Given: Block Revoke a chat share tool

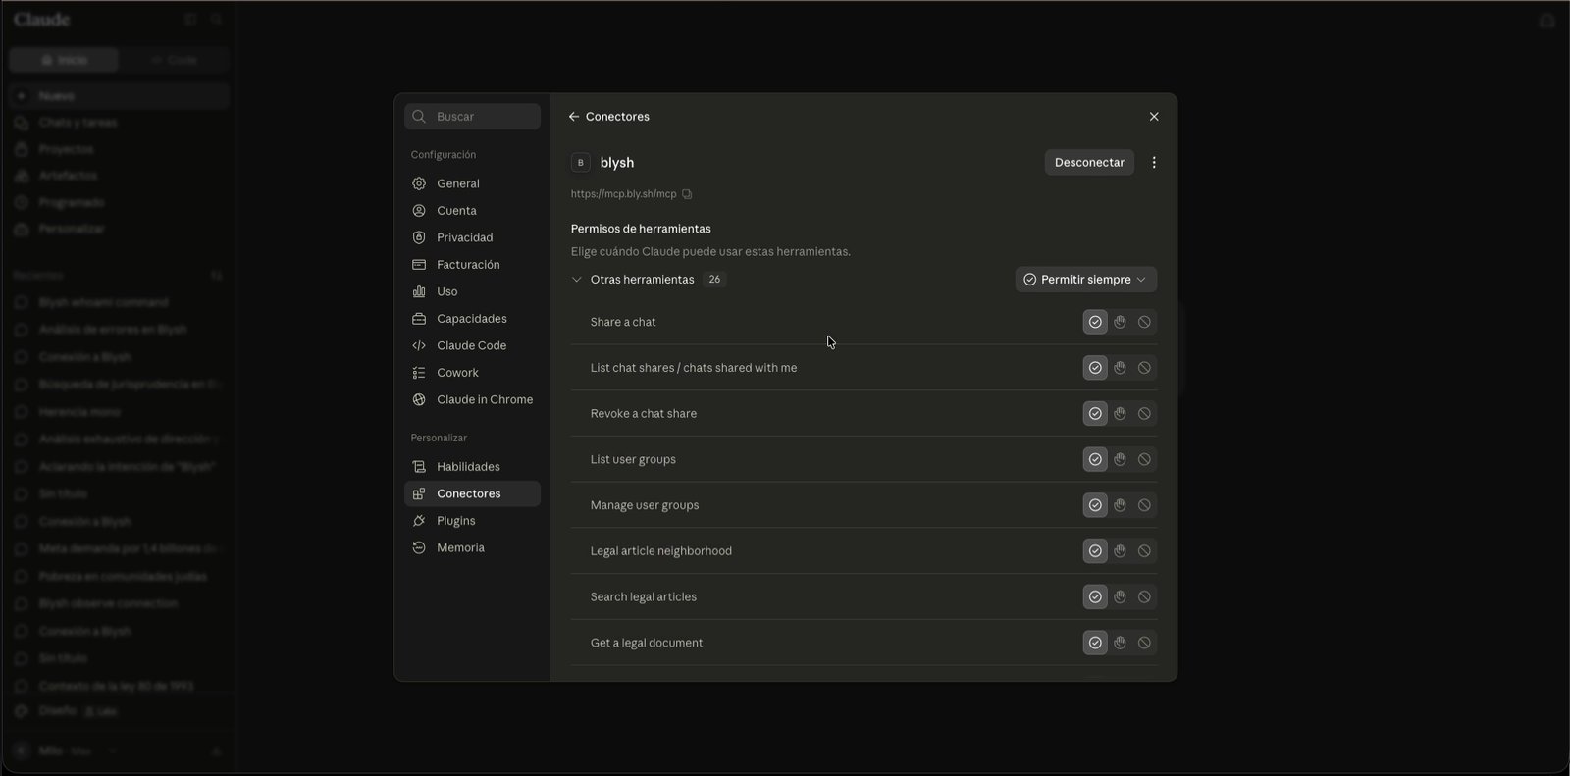Looking at the screenshot, I should pyautogui.click(x=1144, y=414).
